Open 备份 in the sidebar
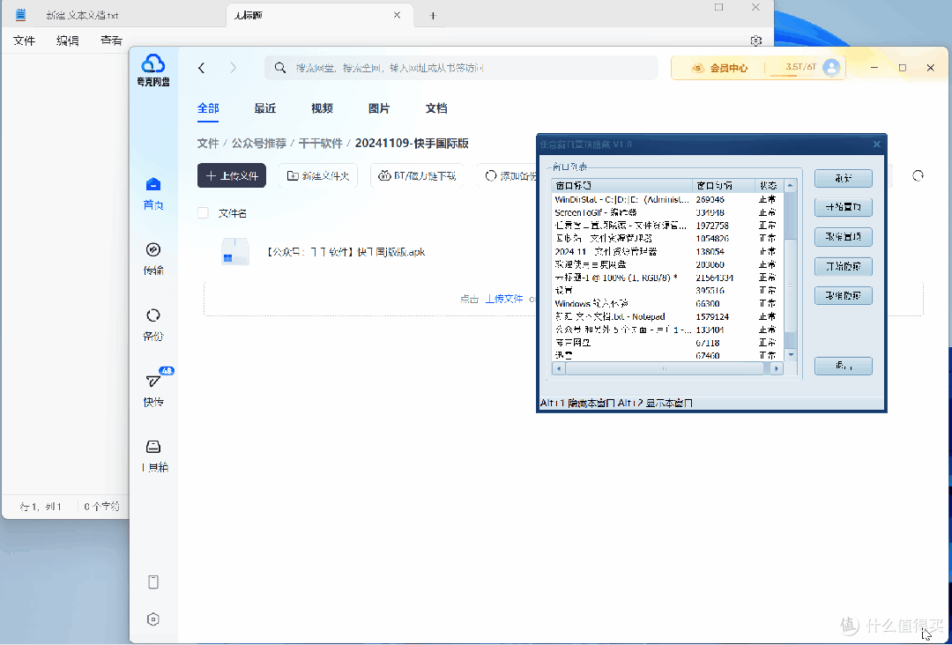 coord(153,325)
